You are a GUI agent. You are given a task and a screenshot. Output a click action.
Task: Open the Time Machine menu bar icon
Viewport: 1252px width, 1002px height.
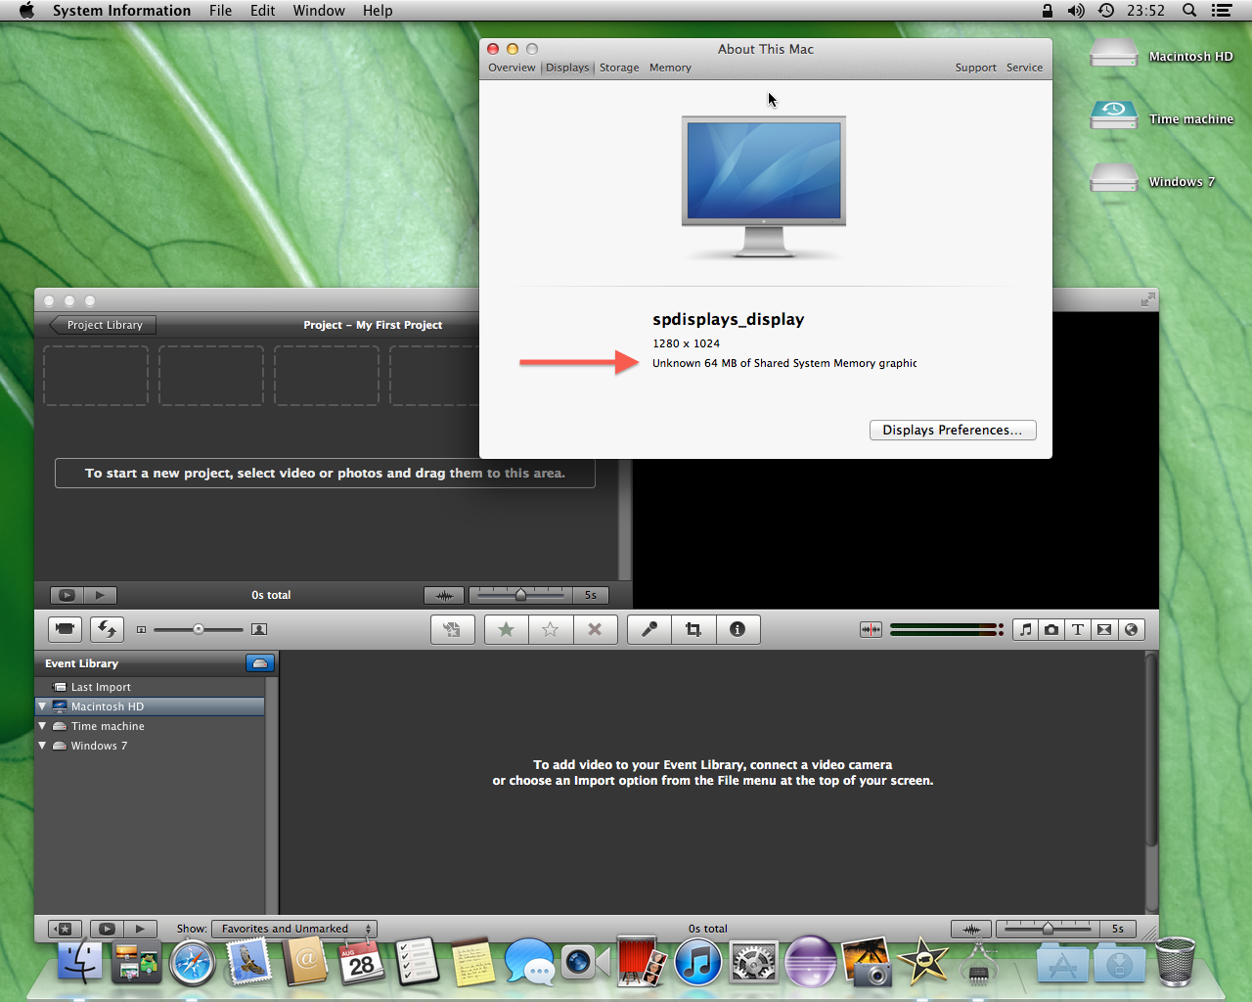(x=1106, y=11)
